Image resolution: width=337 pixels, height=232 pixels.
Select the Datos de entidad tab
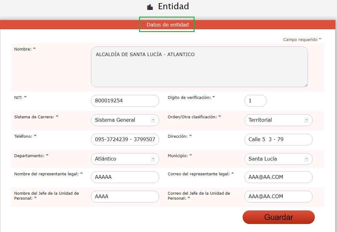pyautogui.click(x=167, y=25)
